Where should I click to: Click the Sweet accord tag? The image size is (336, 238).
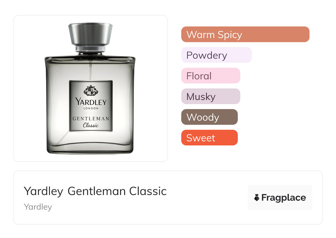click(x=209, y=138)
